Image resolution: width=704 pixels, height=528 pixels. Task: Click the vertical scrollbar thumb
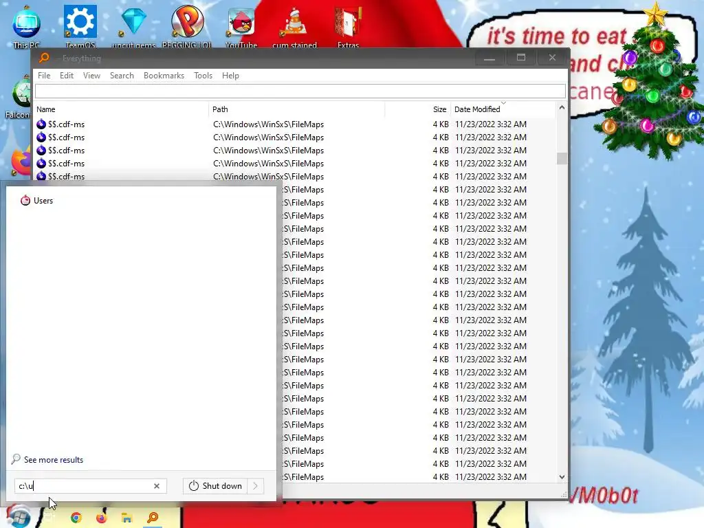tap(562, 159)
